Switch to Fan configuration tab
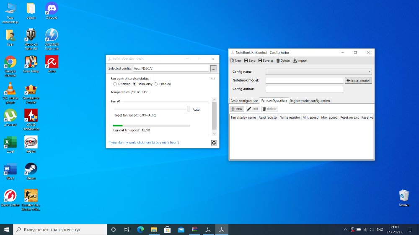This screenshot has height=235, width=419. 274,100
